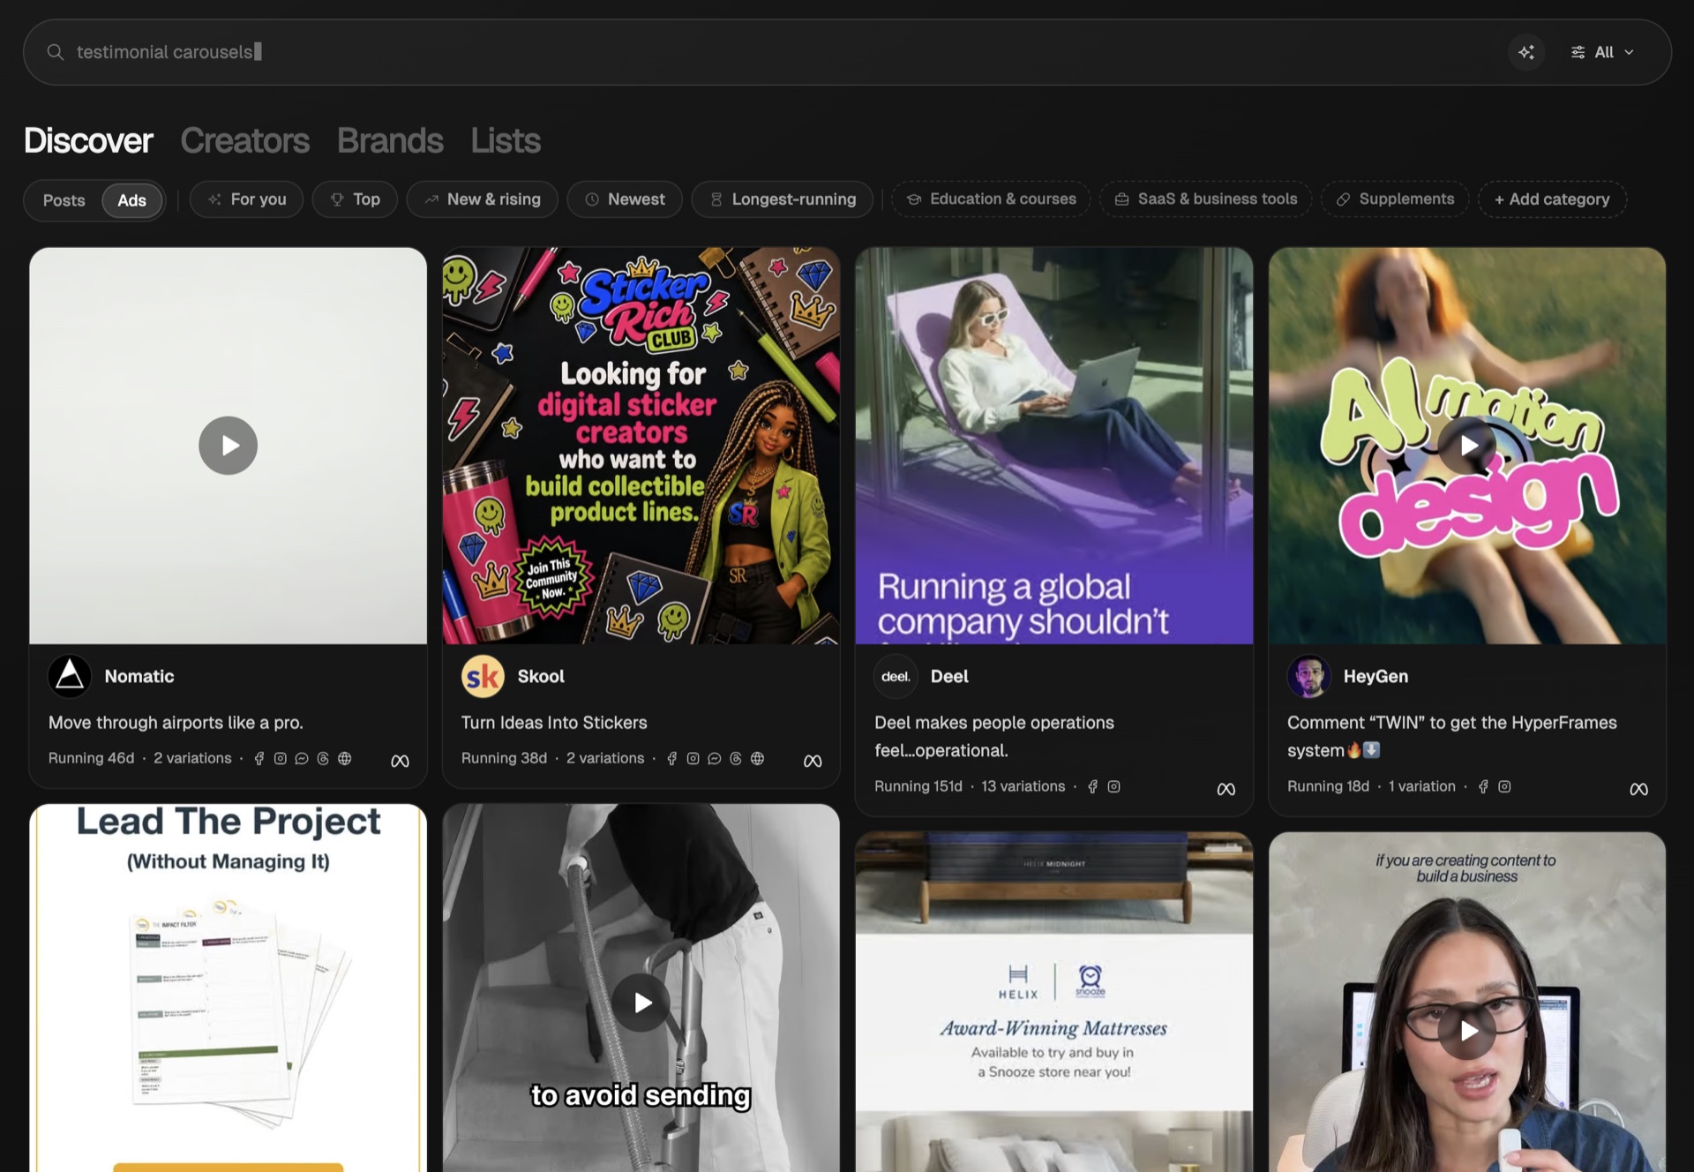1694x1172 pixels.
Task: Click globe icon on Nomatic card
Action: coord(344,759)
